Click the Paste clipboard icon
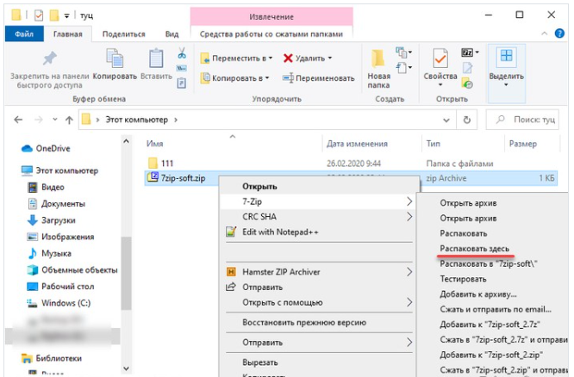This screenshot has width=574, height=377. 156,59
